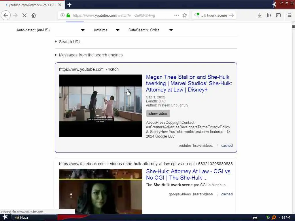Open the Auto-detect (en-US) language dropdown
295x221 pixels.
50,30
